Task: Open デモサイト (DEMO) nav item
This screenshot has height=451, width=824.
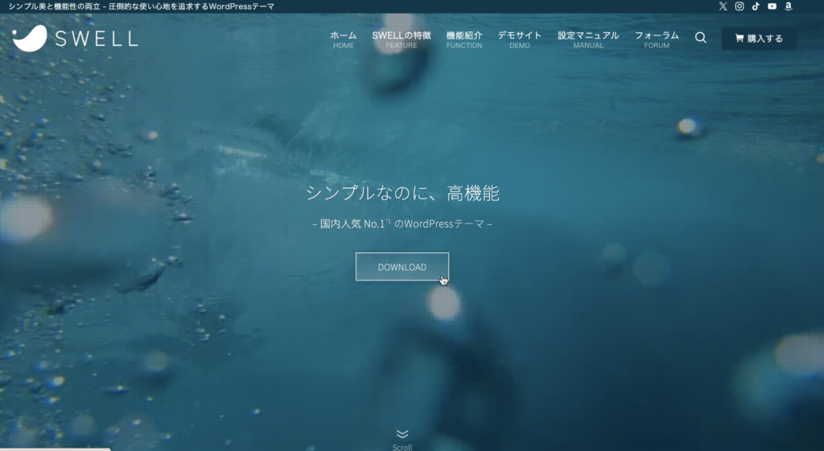Action: 519,39
